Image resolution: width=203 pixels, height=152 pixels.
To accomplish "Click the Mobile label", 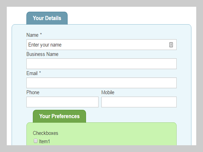I will tap(108, 93).
